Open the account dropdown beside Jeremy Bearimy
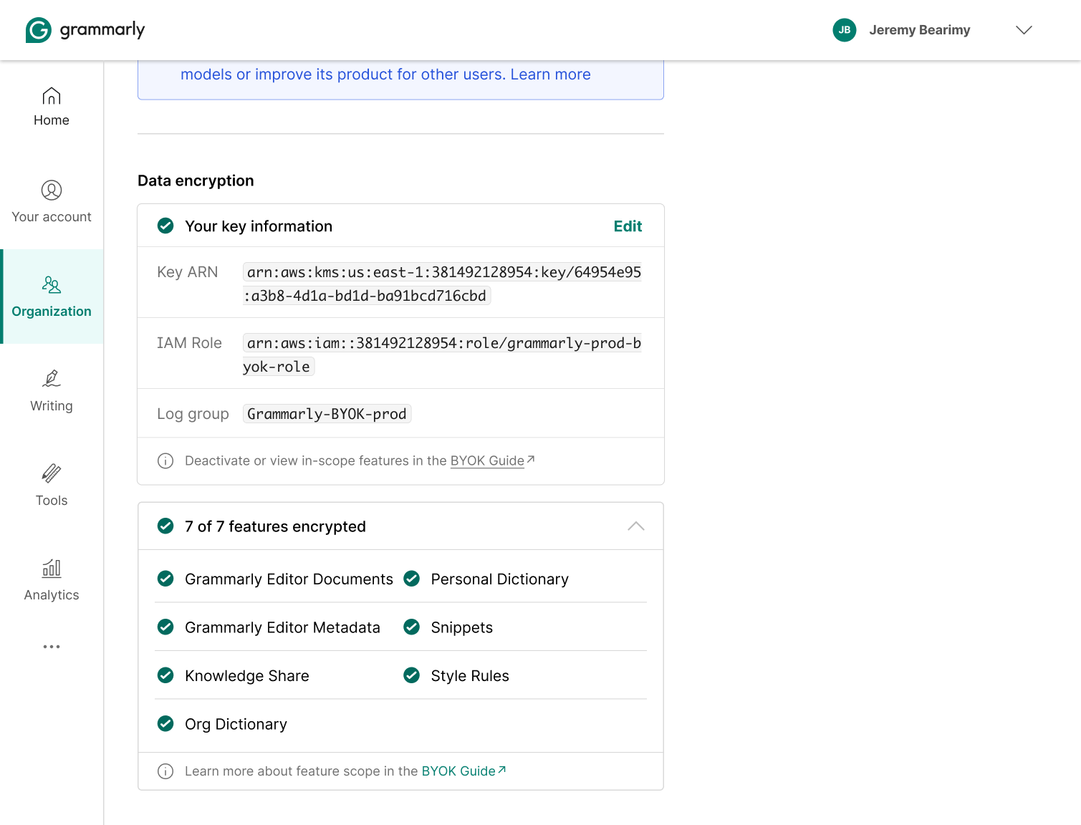The image size is (1081, 825). (1024, 30)
